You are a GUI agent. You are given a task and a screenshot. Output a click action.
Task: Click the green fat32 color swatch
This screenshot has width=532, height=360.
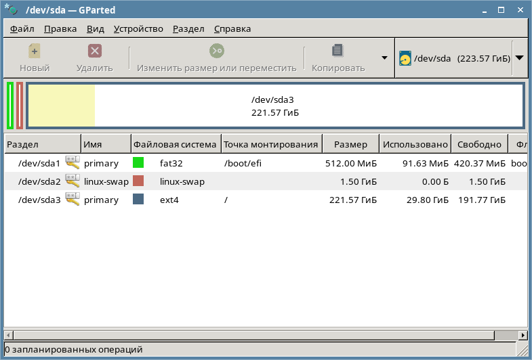[138, 162]
